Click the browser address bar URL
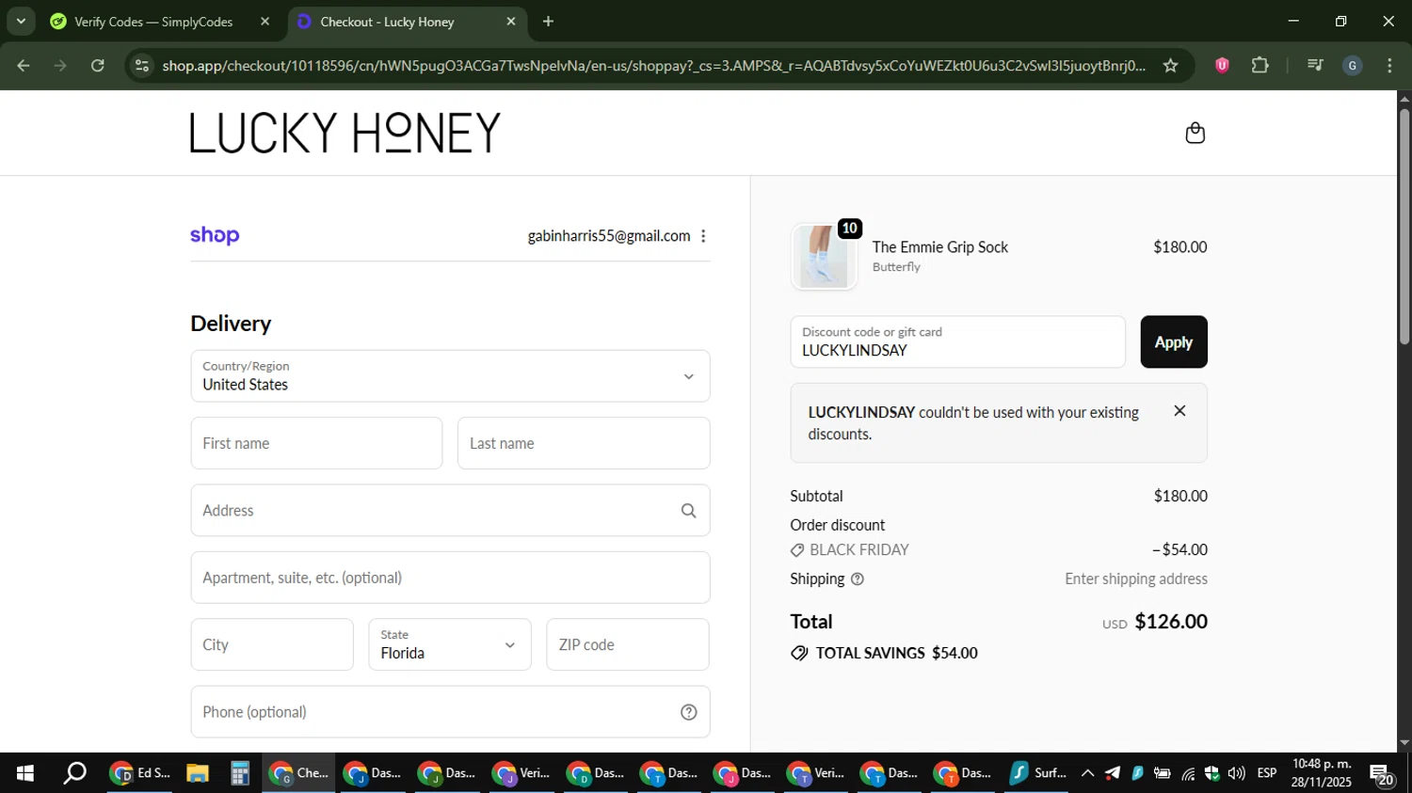Viewport: 1412px width, 793px height. (653, 65)
